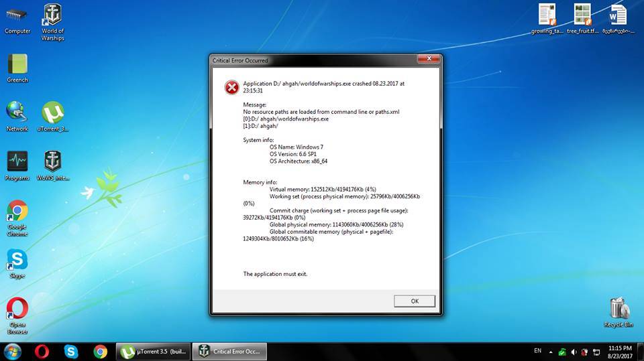Click OK in the Critical Error dialog

[x=415, y=301]
